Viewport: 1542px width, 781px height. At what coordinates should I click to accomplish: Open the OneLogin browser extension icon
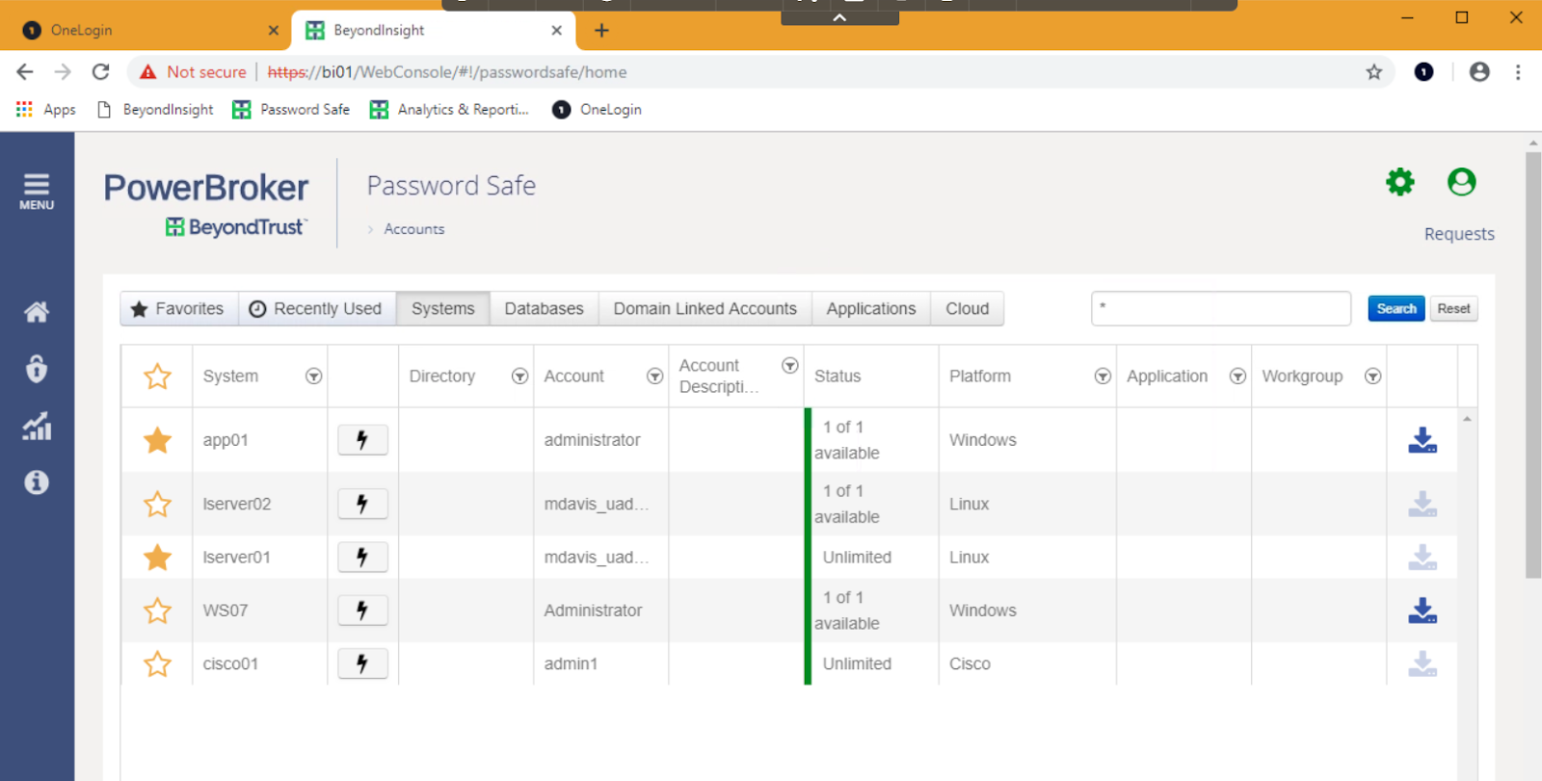tap(1423, 72)
